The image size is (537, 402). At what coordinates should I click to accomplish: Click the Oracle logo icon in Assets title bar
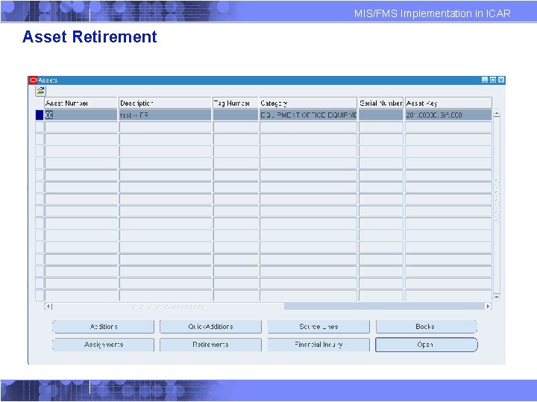pos(33,80)
